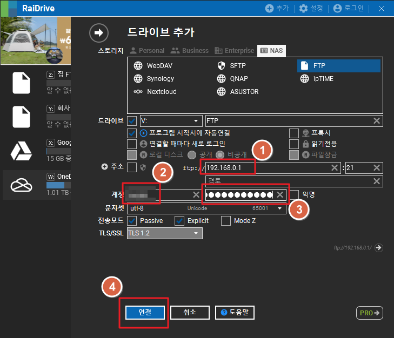Toggle the Explicit checkbox
The image size is (394, 338).
pyautogui.click(x=179, y=221)
